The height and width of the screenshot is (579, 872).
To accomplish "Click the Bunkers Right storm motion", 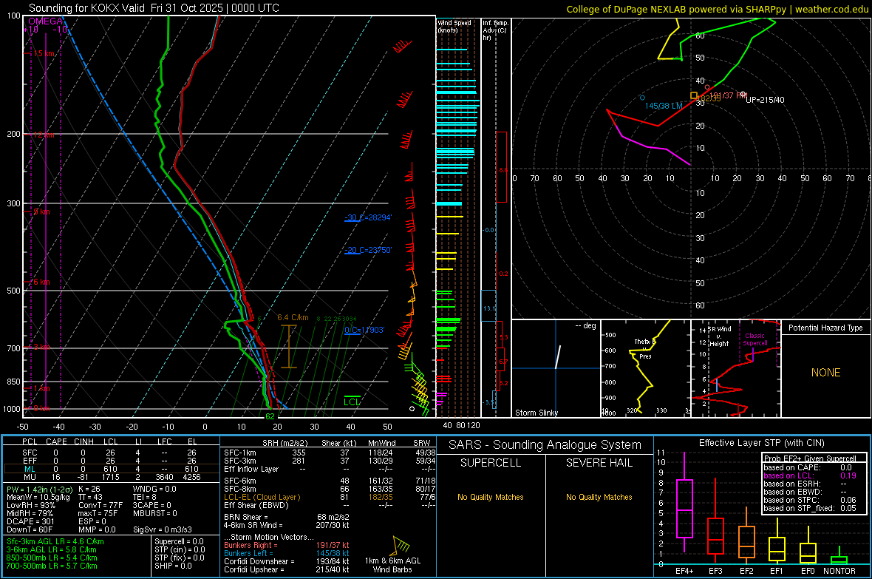I will tap(287, 545).
